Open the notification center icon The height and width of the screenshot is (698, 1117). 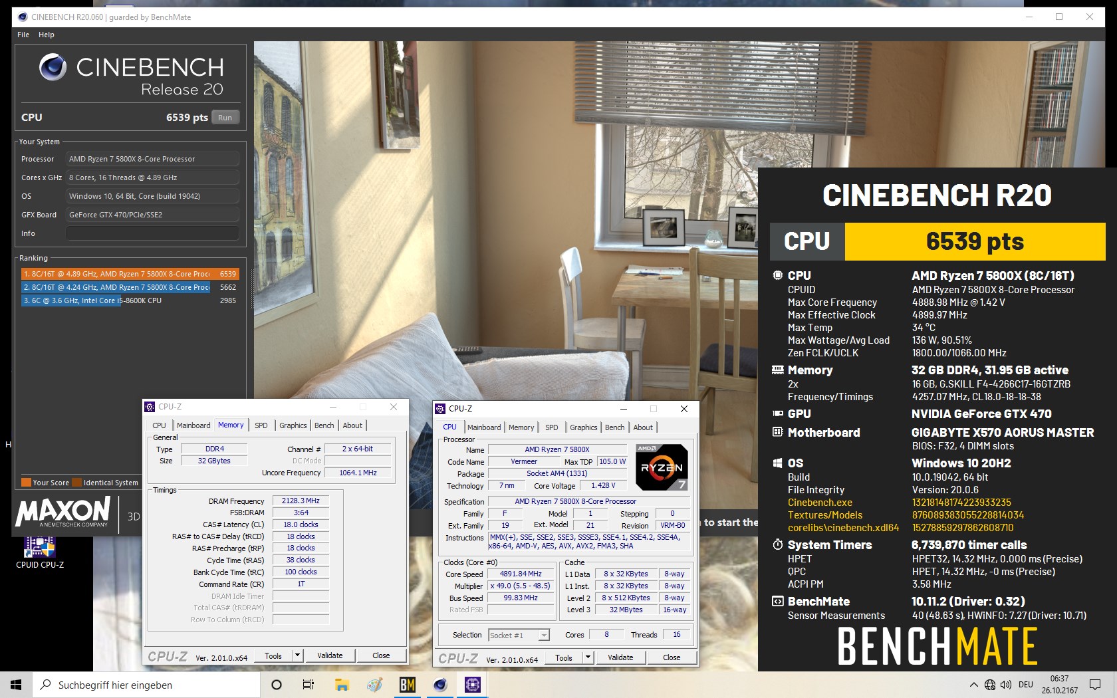point(1094,685)
